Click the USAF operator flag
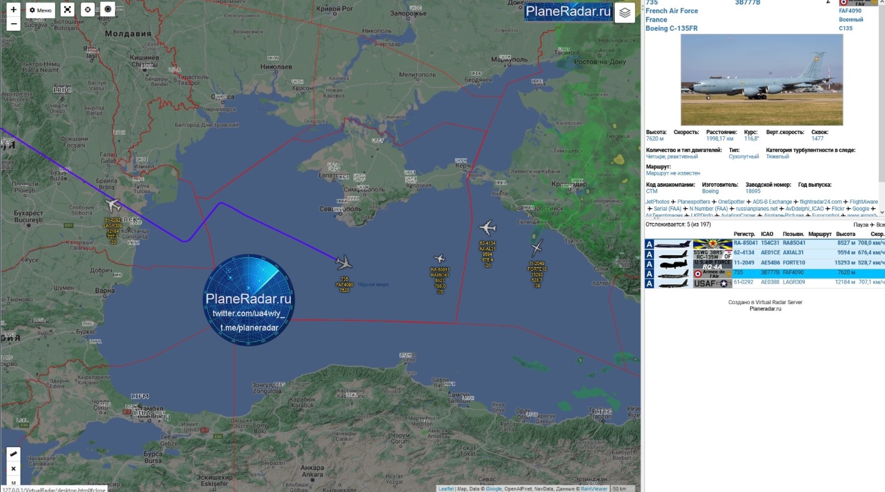The height and width of the screenshot is (492, 885). coord(712,283)
